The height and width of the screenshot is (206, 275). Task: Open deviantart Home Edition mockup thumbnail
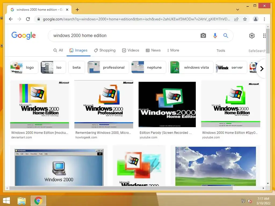click(40, 104)
